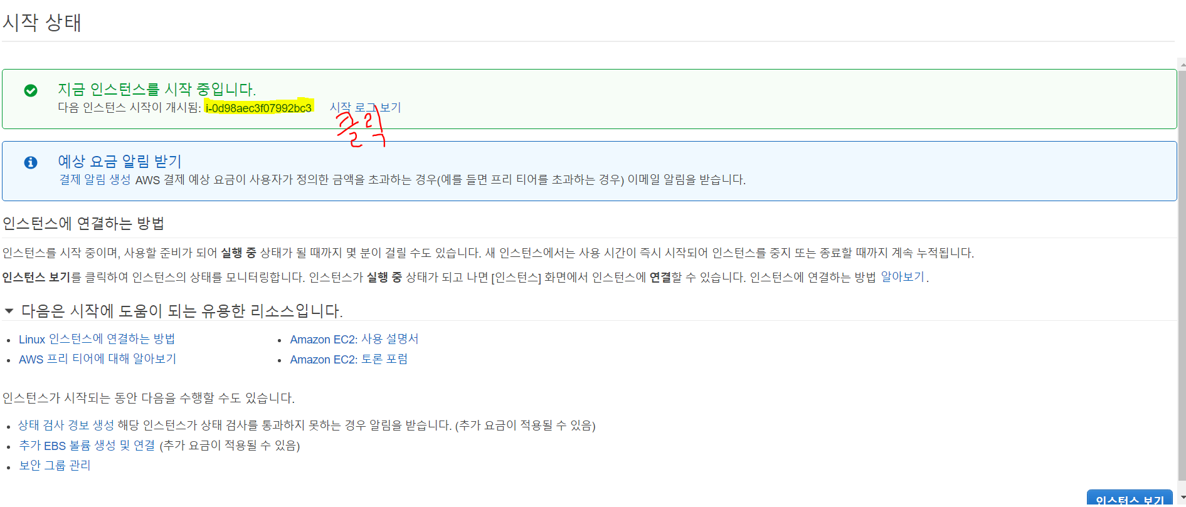The height and width of the screenshot is (507, 1186).
Task: Click the 인스턴스 보기 button
Action: pyautogui.click(x=1130, y=498)
